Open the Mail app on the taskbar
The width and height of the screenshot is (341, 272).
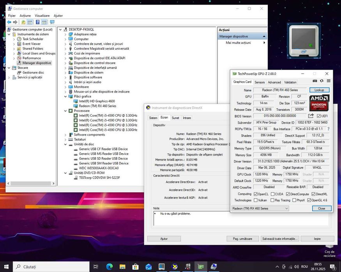pyautogui.click(x=148, y=267)
